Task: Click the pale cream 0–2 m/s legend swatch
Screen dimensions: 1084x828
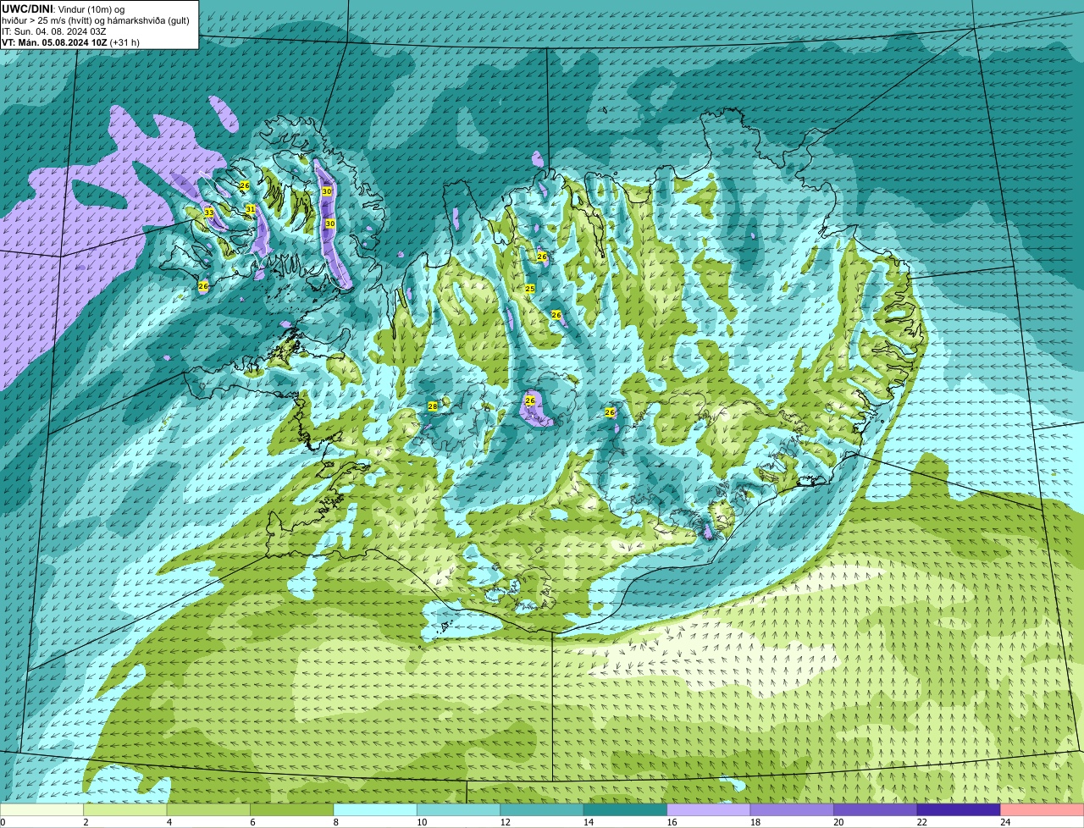Action: (x=42, y=810)
